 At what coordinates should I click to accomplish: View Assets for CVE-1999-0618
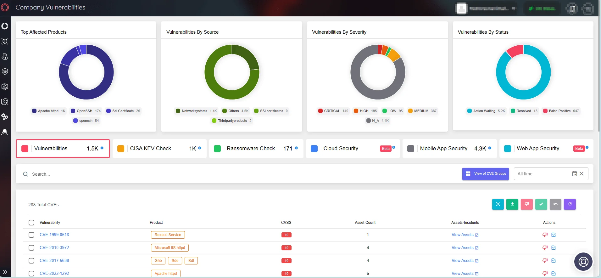[465, 235]
